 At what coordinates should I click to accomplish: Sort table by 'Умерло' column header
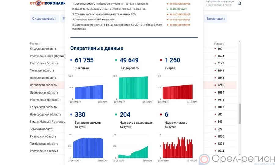219,44
